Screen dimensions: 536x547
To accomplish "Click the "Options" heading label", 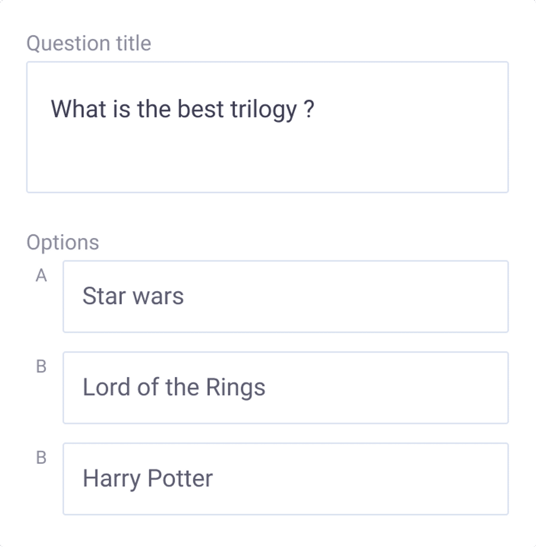I will 63,242.
